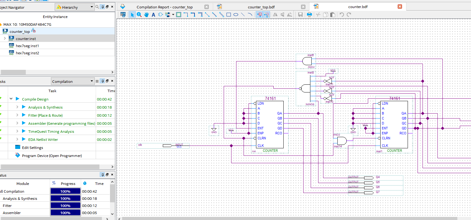Click the Paste icon
This screenshot has width=471, height=220.
(332, 15)
